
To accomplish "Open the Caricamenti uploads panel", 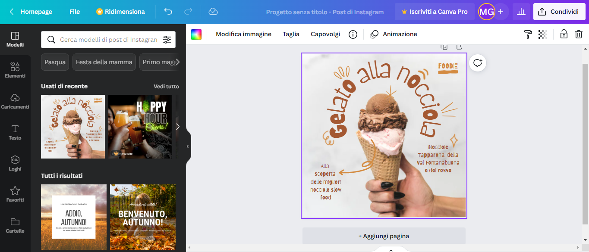I will pyautogui.click(x=15, y=101).
